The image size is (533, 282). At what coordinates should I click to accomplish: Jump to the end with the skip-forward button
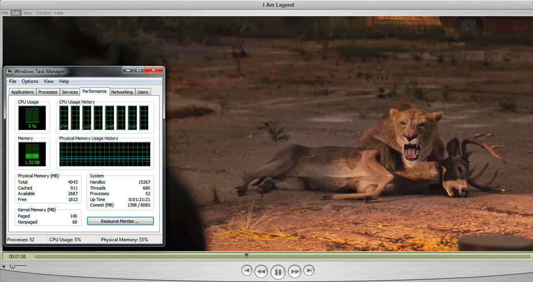308,271
